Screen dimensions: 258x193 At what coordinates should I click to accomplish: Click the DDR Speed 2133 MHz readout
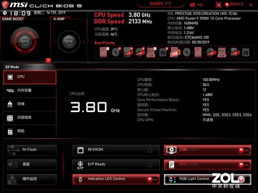point(123,21)
